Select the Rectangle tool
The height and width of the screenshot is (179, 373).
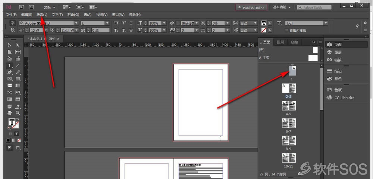[x=18, y=79]
